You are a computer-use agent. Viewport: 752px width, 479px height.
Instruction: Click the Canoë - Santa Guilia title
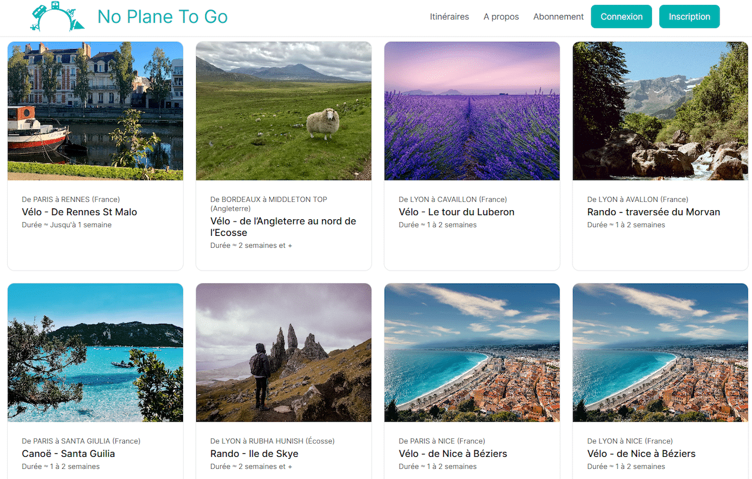tap(68, 454)
